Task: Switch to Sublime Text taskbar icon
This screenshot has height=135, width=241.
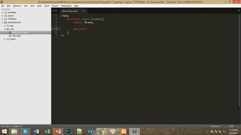Action: 134,131
